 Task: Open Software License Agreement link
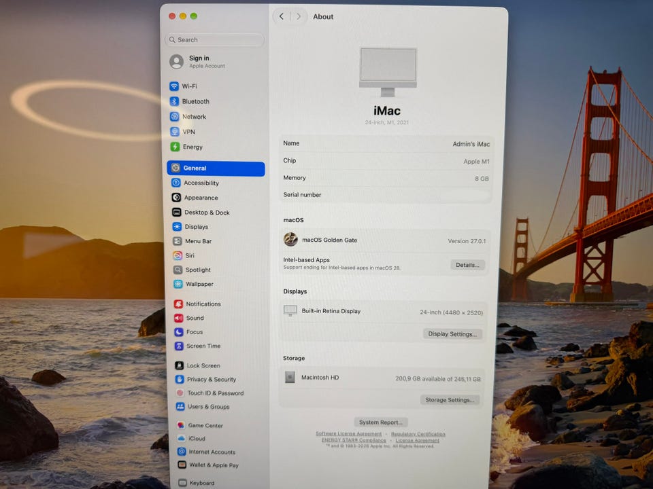point(348,434)
